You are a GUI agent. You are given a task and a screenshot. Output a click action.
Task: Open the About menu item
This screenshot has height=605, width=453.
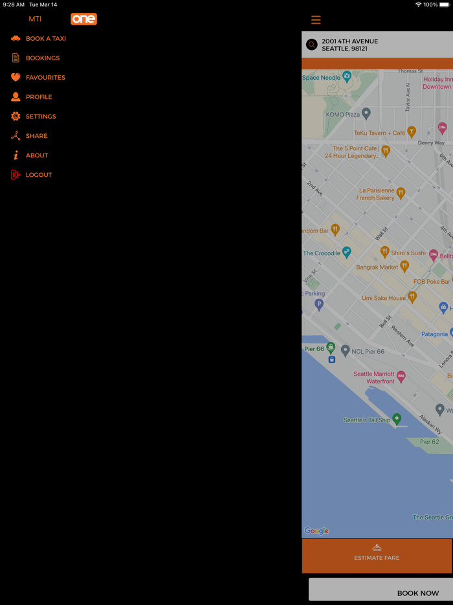pos(37,155)
